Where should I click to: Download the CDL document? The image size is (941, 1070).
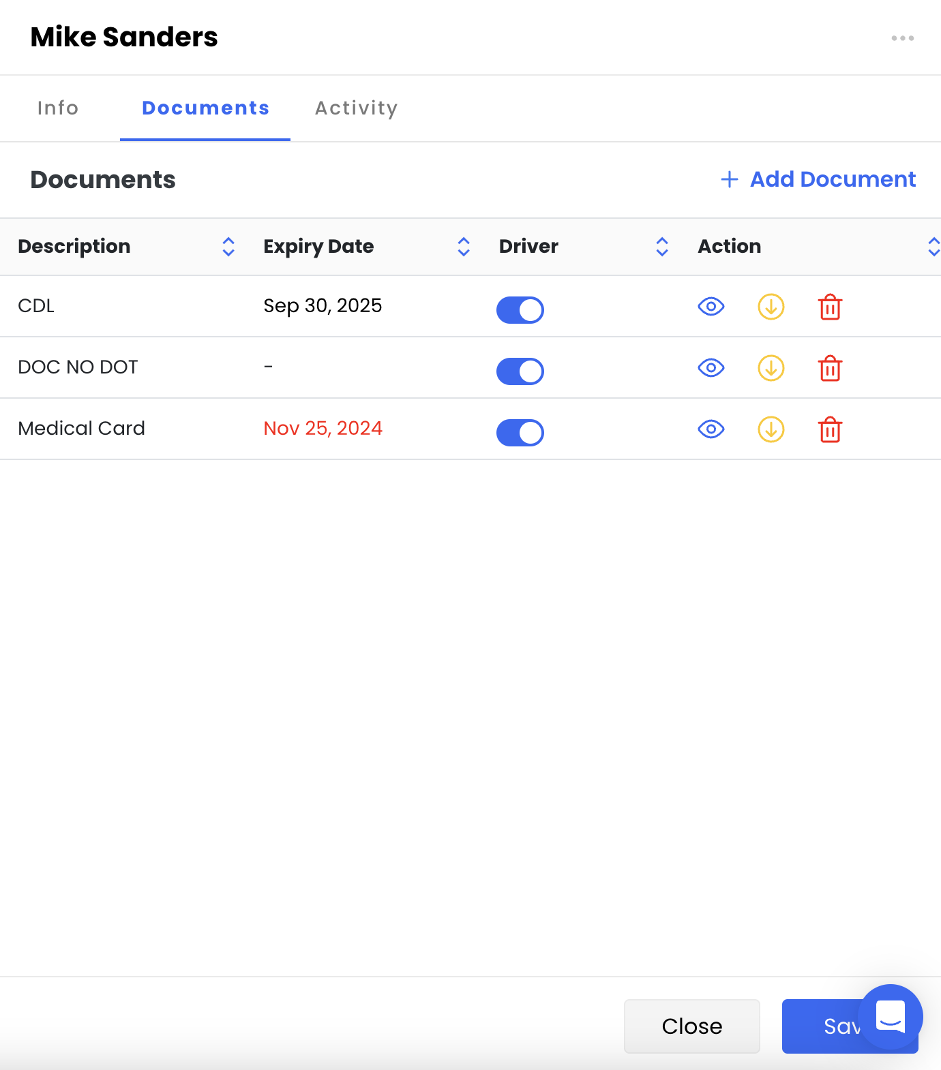771,307
